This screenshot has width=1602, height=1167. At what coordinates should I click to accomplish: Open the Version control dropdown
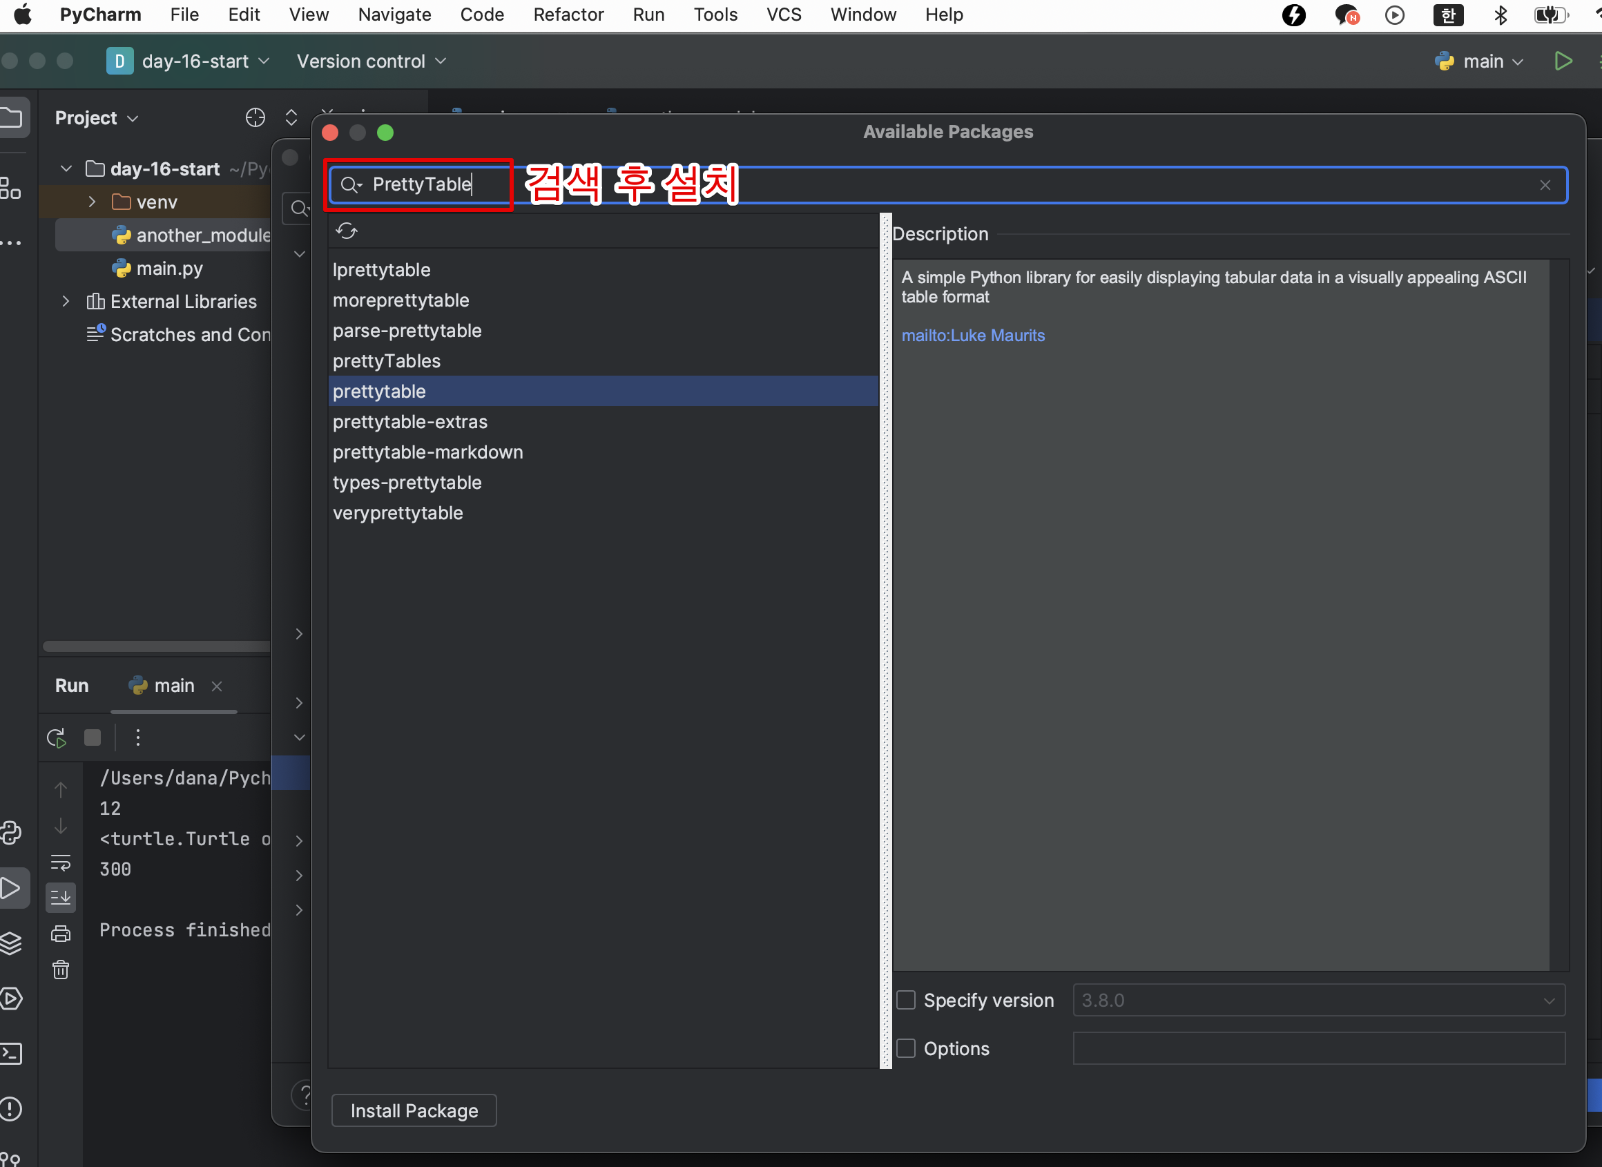371,61
